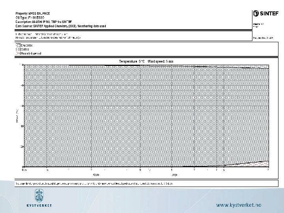Select the 'Oil Type' header line
Viewport: 284px width, 213px height.
tap(30, 18)
